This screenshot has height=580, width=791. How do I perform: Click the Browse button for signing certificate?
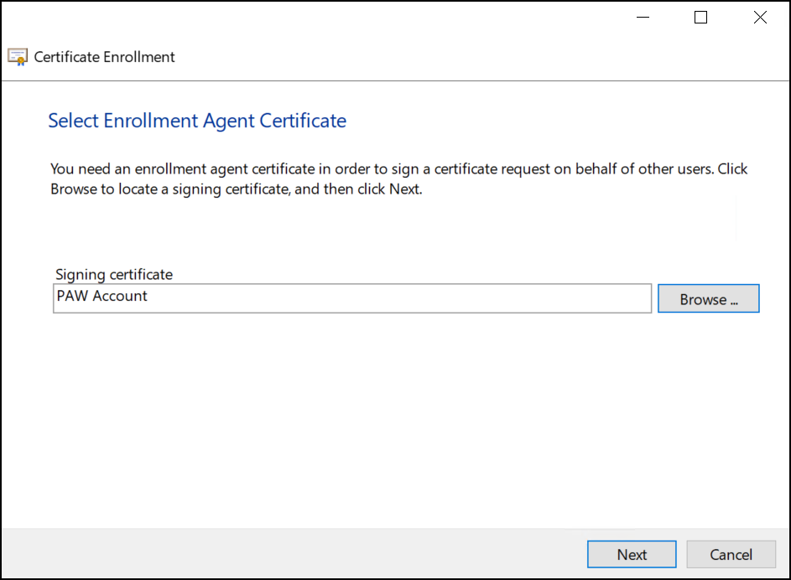click(708, 298)
